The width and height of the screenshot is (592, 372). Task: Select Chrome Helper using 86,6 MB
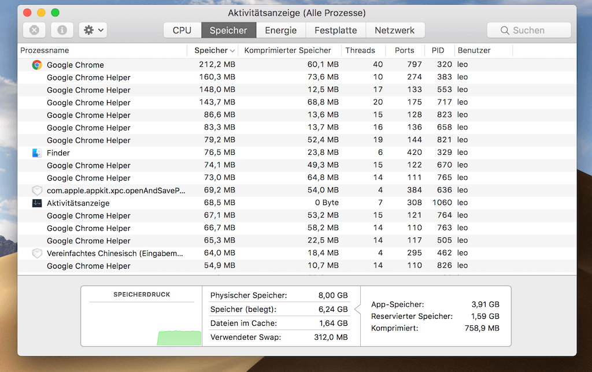point(88,115)
